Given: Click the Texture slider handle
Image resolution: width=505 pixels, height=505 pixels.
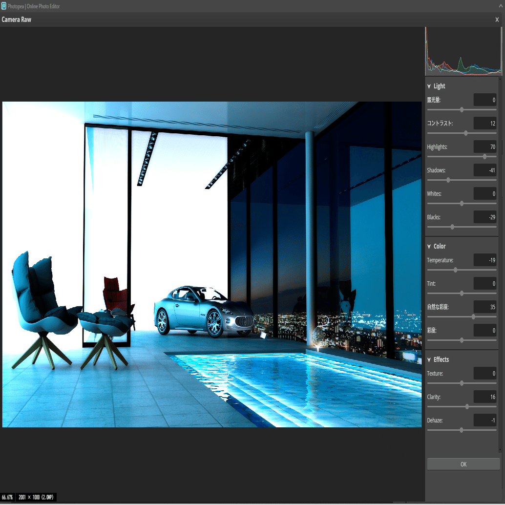Looking at the screenshot, I should [462, 383].
